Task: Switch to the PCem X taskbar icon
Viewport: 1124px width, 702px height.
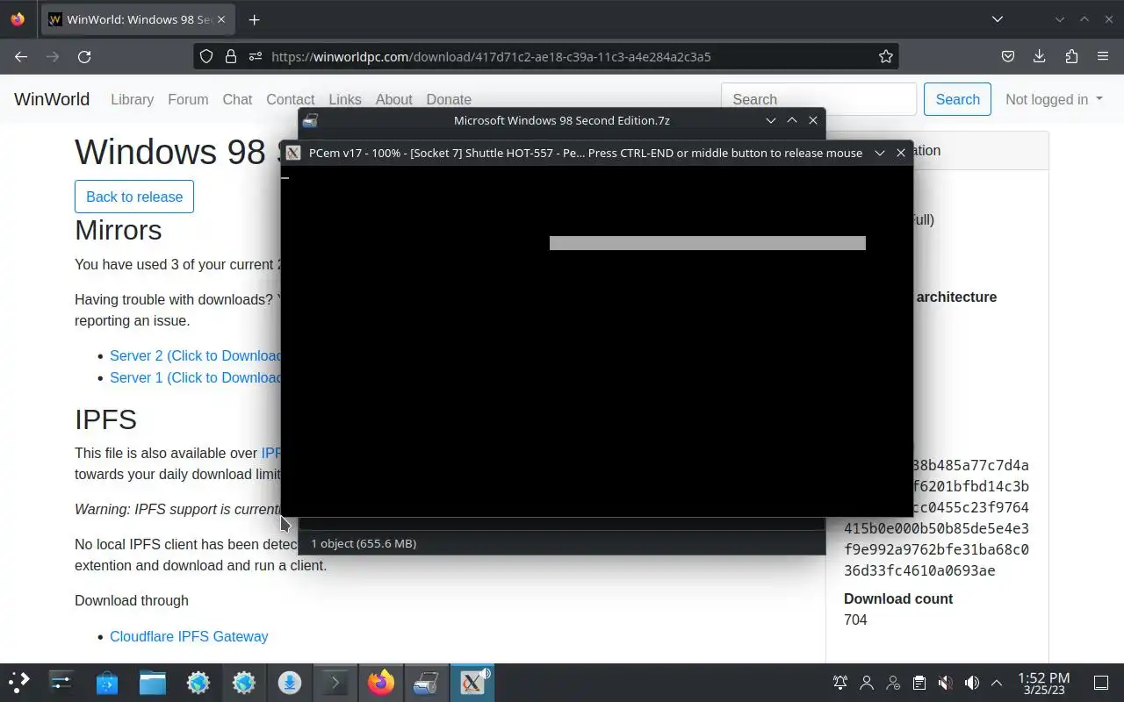Action: 472,683
